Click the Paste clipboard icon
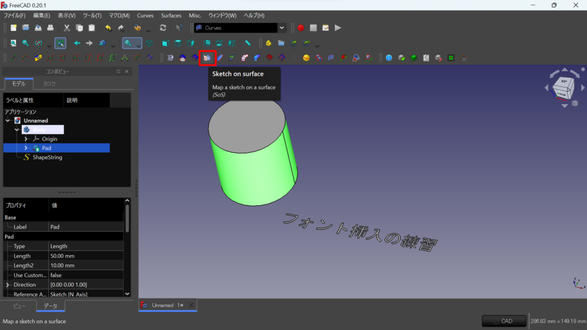This screenshot has width=587, height=330. click(x=92, y=27)
